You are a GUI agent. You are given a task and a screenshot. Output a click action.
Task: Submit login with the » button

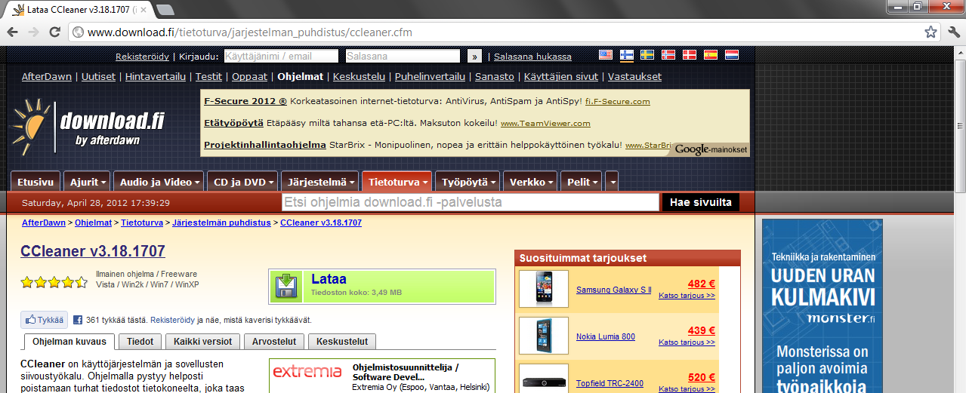coord(474,56)
